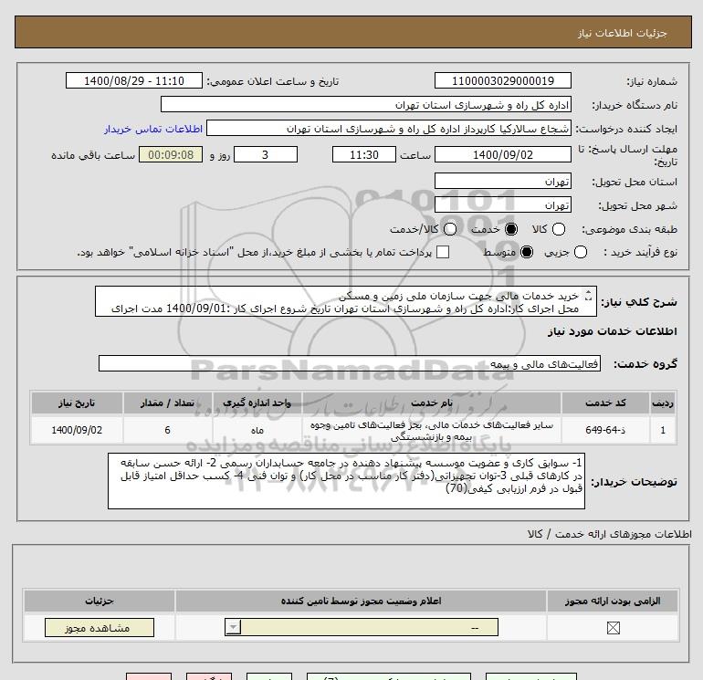This screenshot has height=680, width=703.
Task: Click the جزئیات column header in permits table
Action: click(100, 602)
